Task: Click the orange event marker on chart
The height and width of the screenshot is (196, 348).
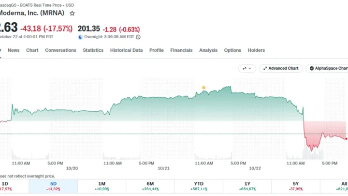Action: [x=204, y=88]
